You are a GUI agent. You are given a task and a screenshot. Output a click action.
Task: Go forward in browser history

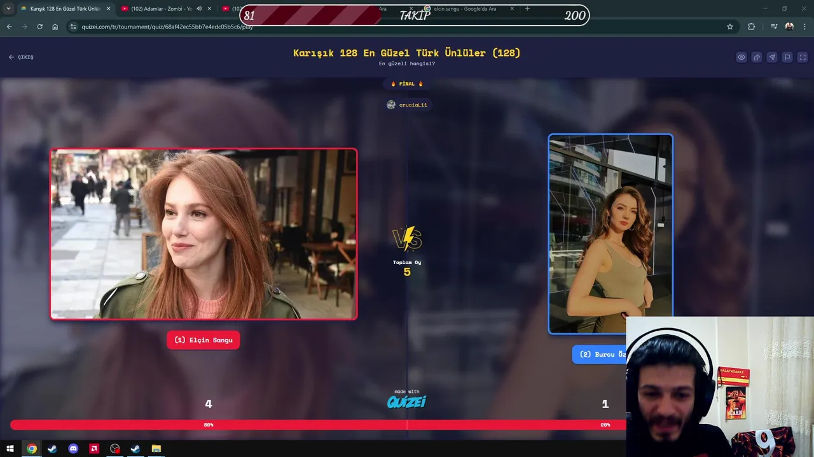(x=24, y=27)
